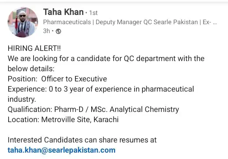Click the Position: label

[22, 79]
